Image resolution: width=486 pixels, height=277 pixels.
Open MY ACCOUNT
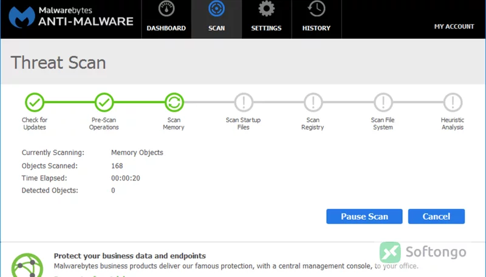[x=454, y=27]
